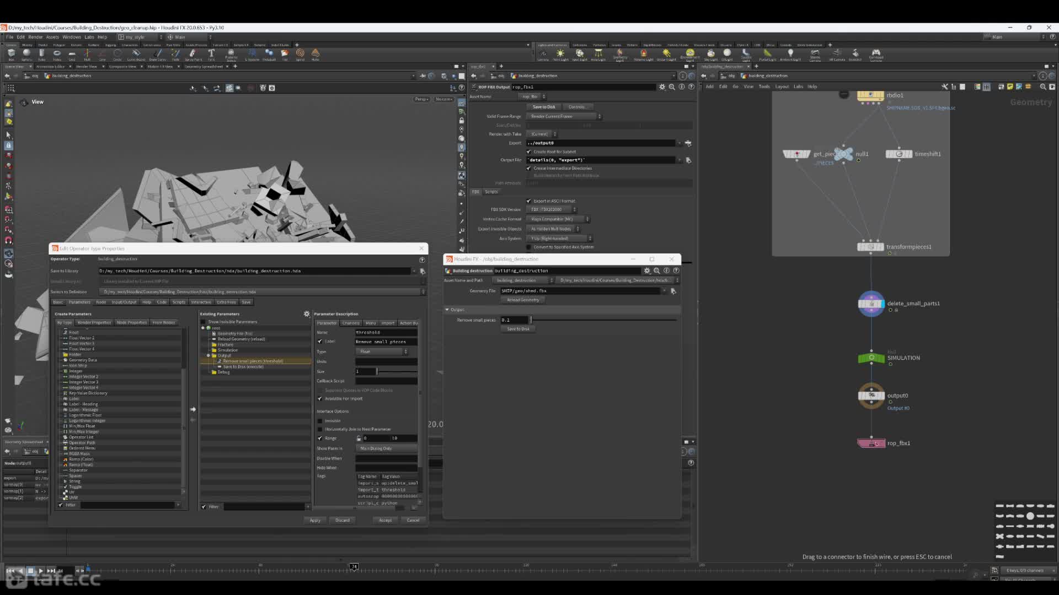Click the Accept button
The image size is (1059, 595).
pos(385,520)
